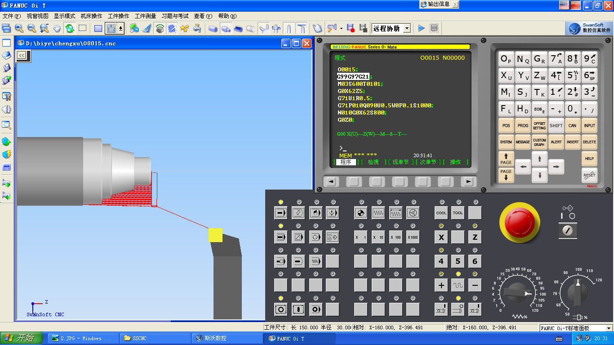Viewport: 614px width, 345px height.
Task: Click the left-pointing softkey below CRT
Action: [331, 181]
